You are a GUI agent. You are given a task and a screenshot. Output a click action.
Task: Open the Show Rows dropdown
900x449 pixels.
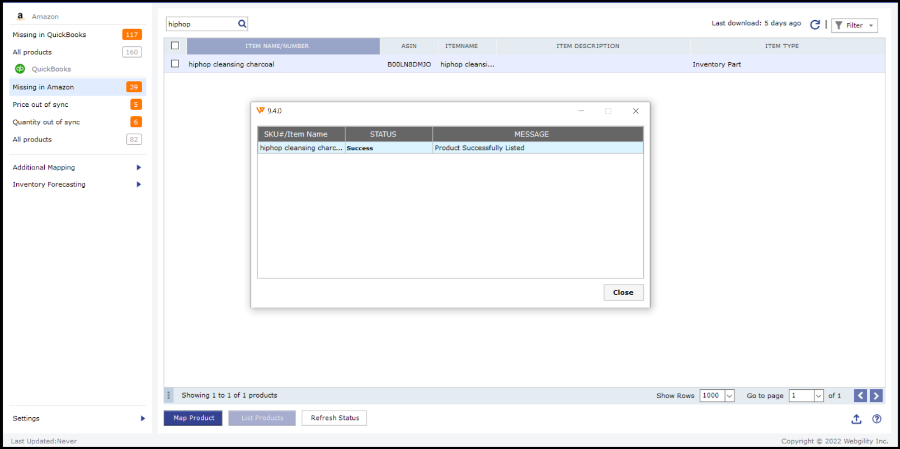[729, 396]
